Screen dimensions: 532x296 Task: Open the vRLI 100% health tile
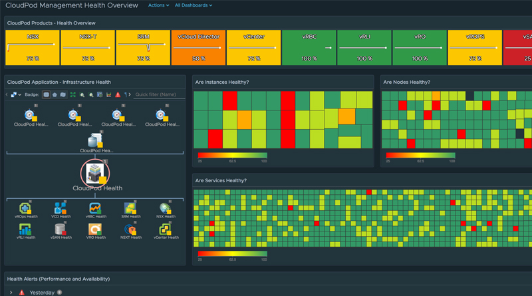coord(364,47)
